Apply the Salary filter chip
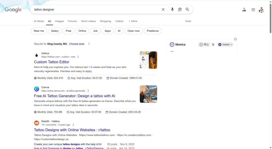 click(x=55, y=31)
